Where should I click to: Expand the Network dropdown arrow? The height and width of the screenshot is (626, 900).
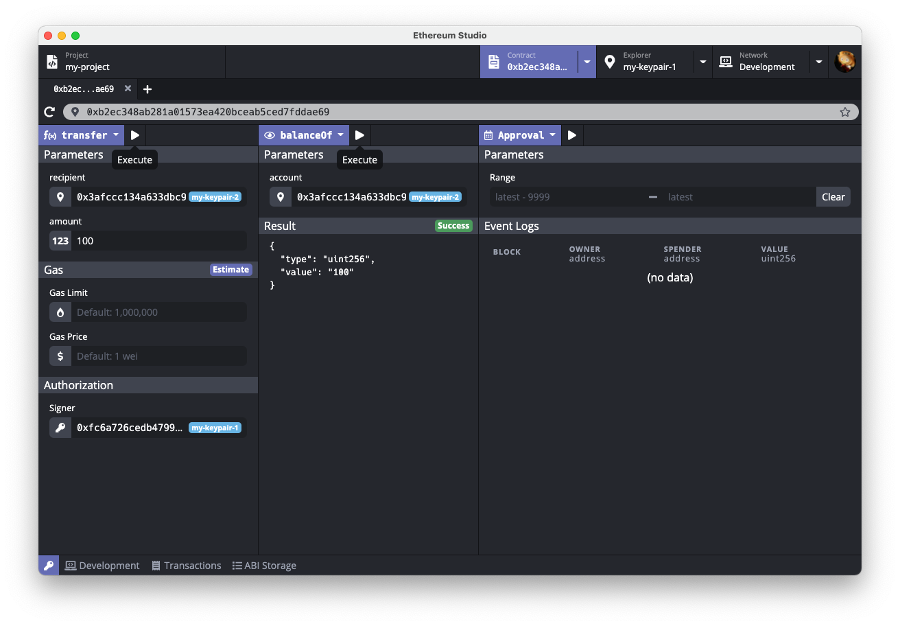tap(819, 62)
